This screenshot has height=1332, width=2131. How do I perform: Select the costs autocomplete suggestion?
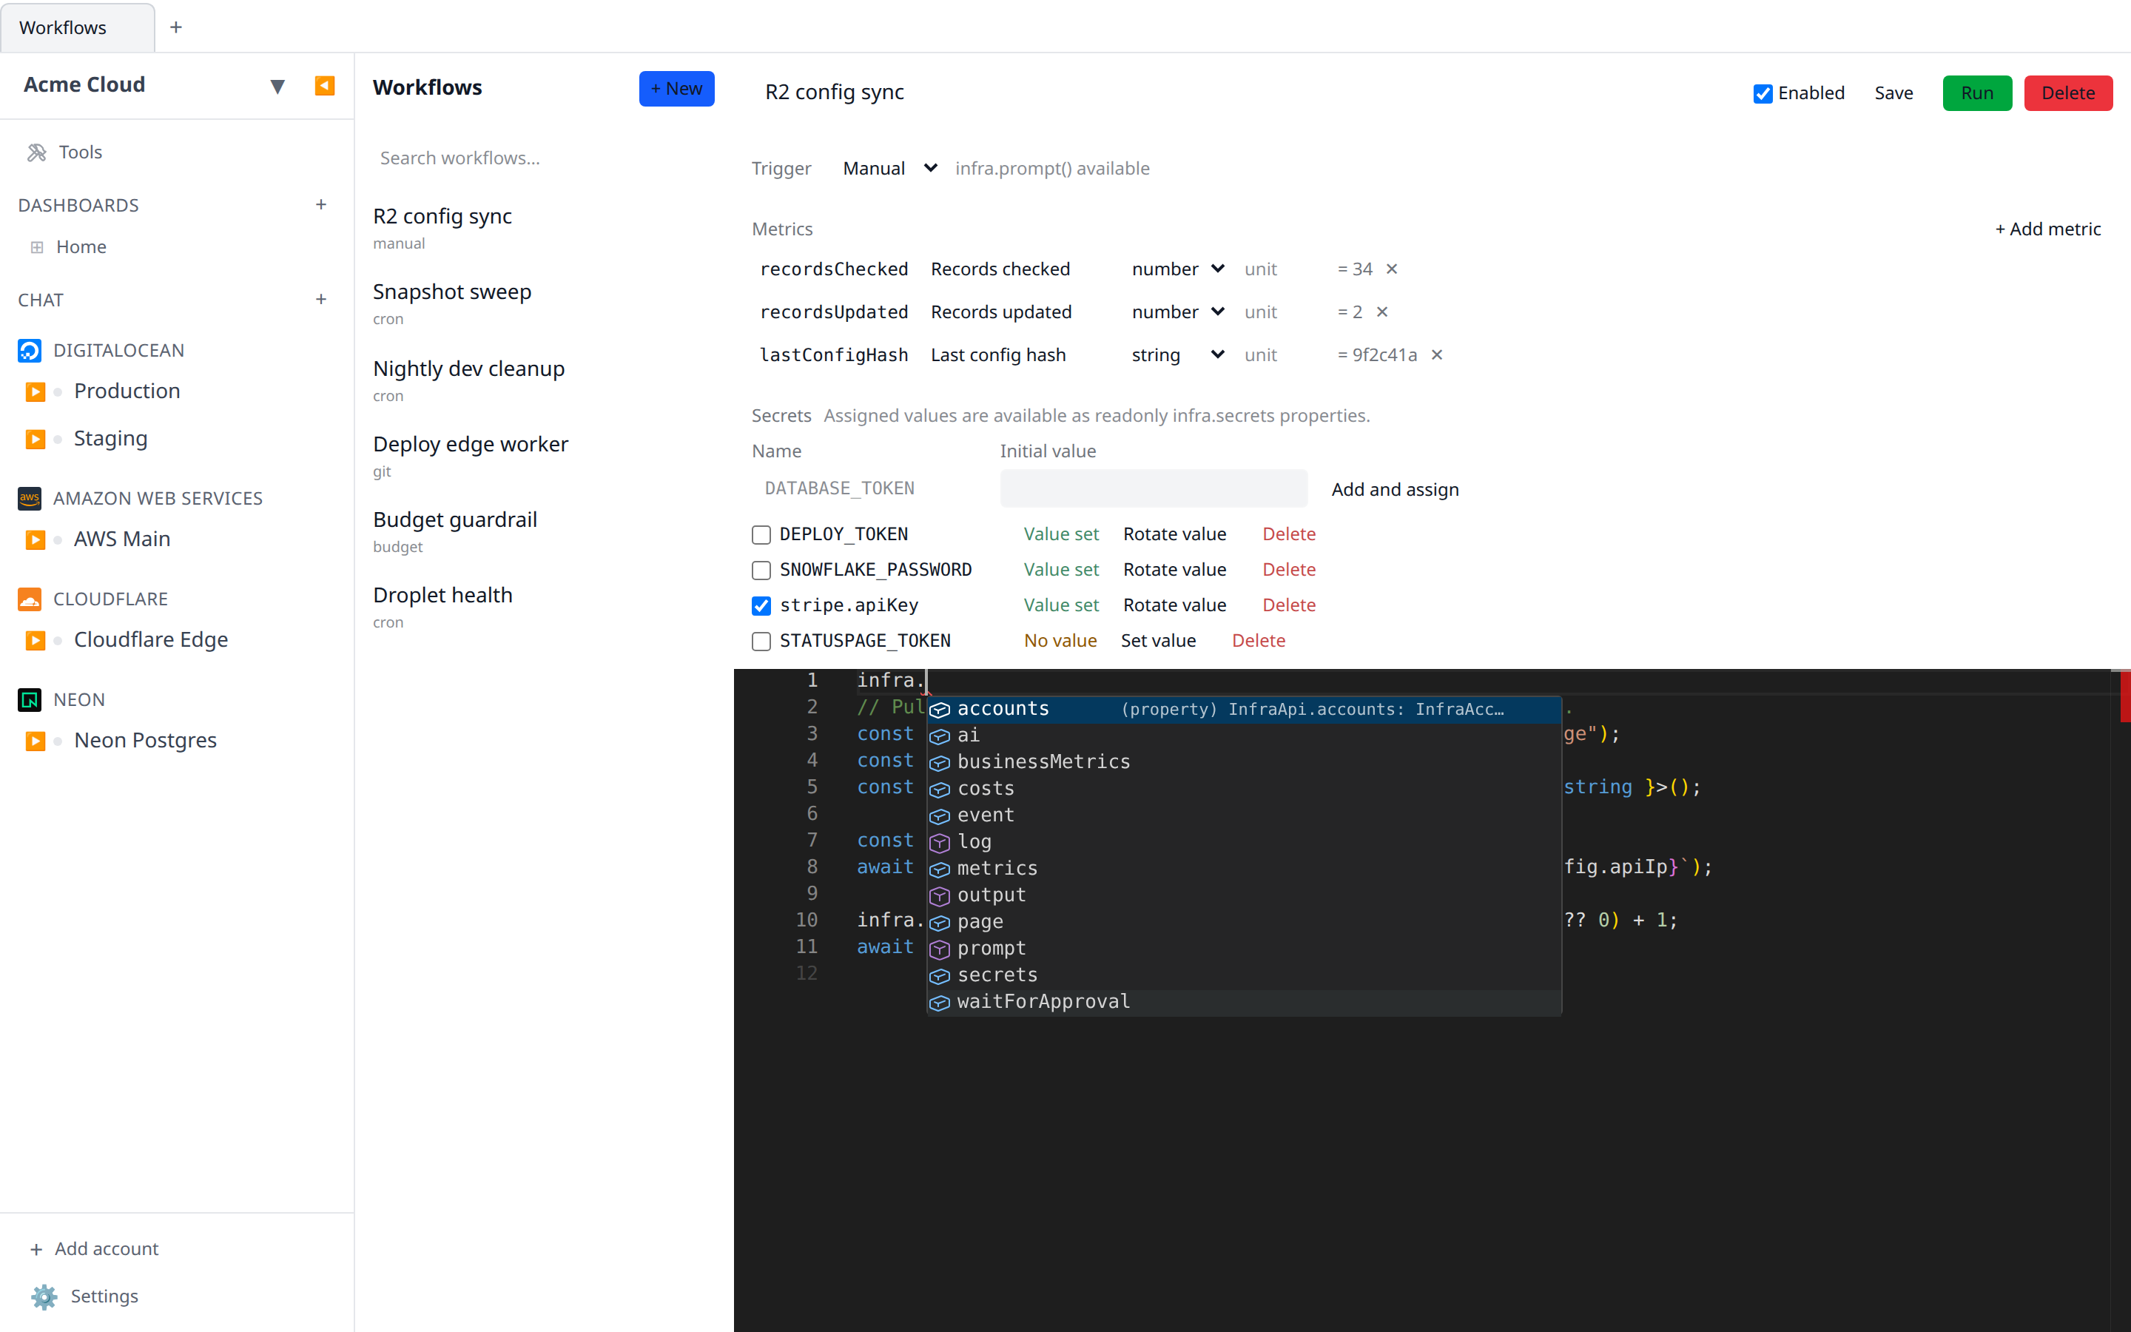click(1245, 788)
